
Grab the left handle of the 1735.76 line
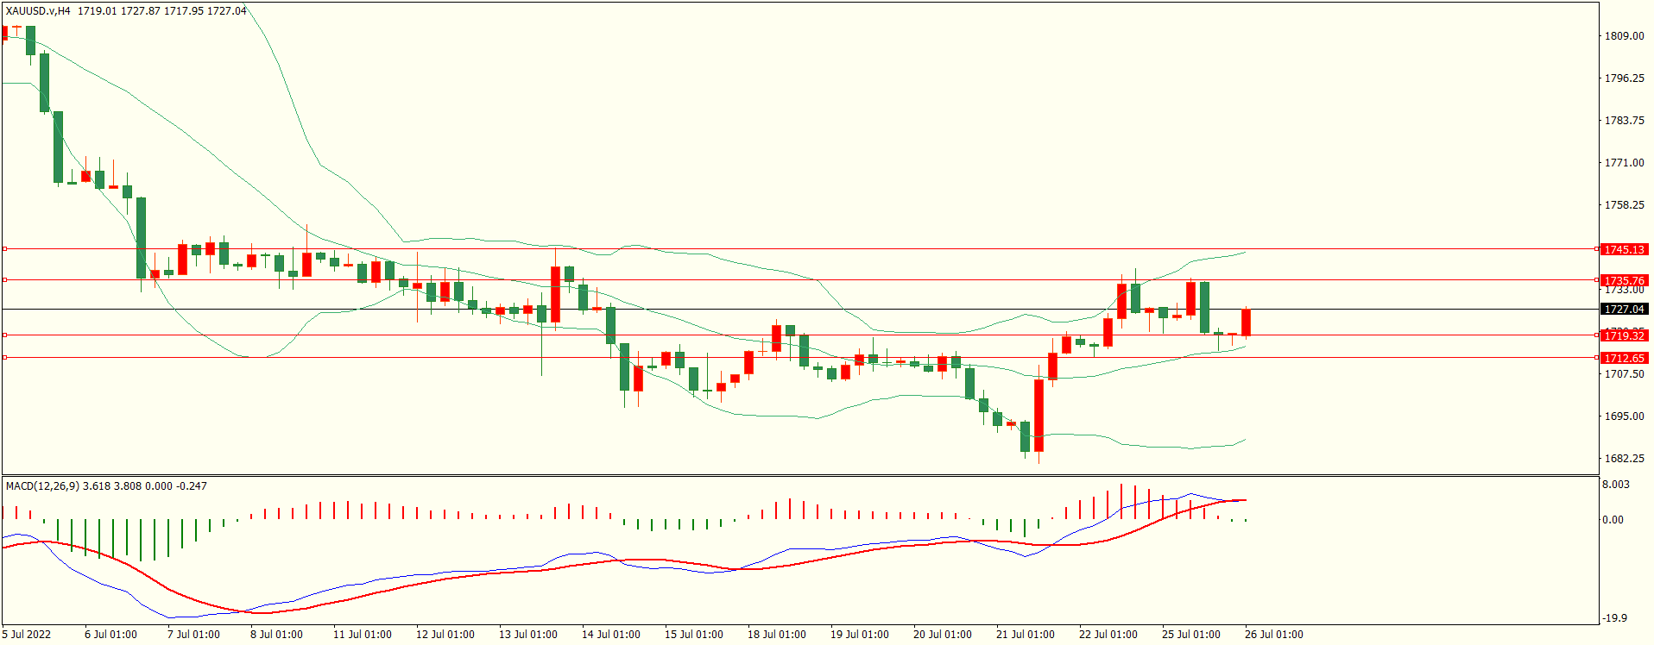click(4, 279)
